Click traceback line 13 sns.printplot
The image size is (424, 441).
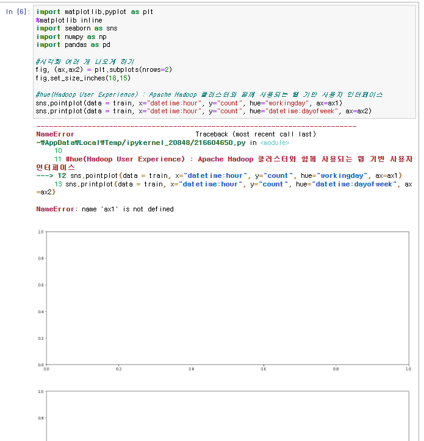coord(224,188)
